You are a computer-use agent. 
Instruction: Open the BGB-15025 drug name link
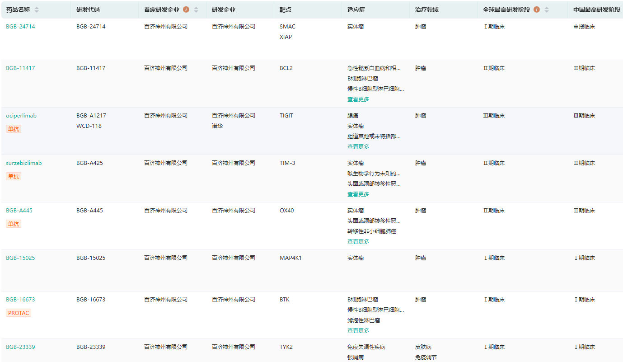(x=20, y=258)
